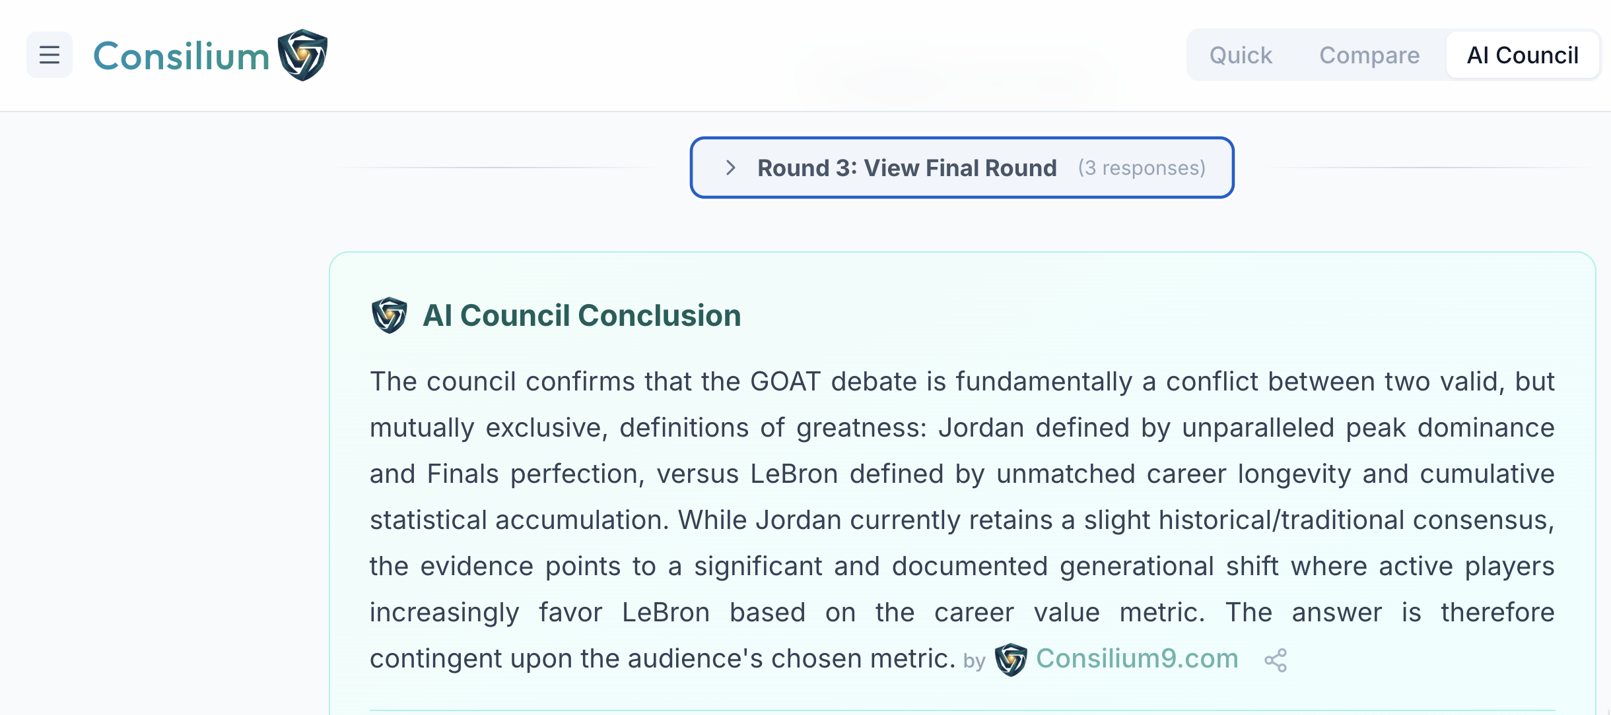1611x715 pixels.
Task: Click the 'Round 3: View Final Round' text
Action: (907, 168)
